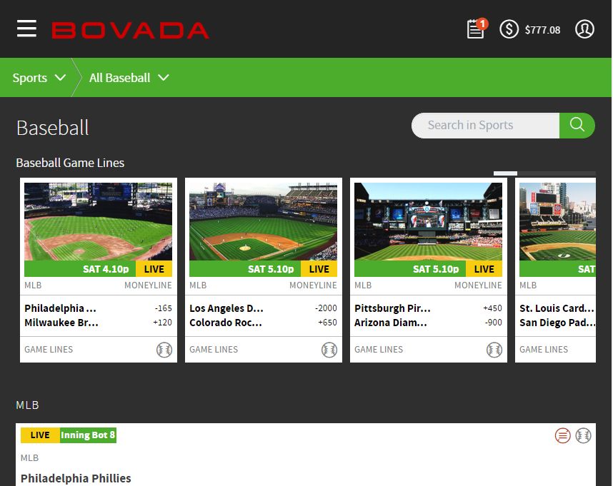
Task: Open the Los Angeles vs Colorado stadium thumbnail
Action: coord(263,221)
